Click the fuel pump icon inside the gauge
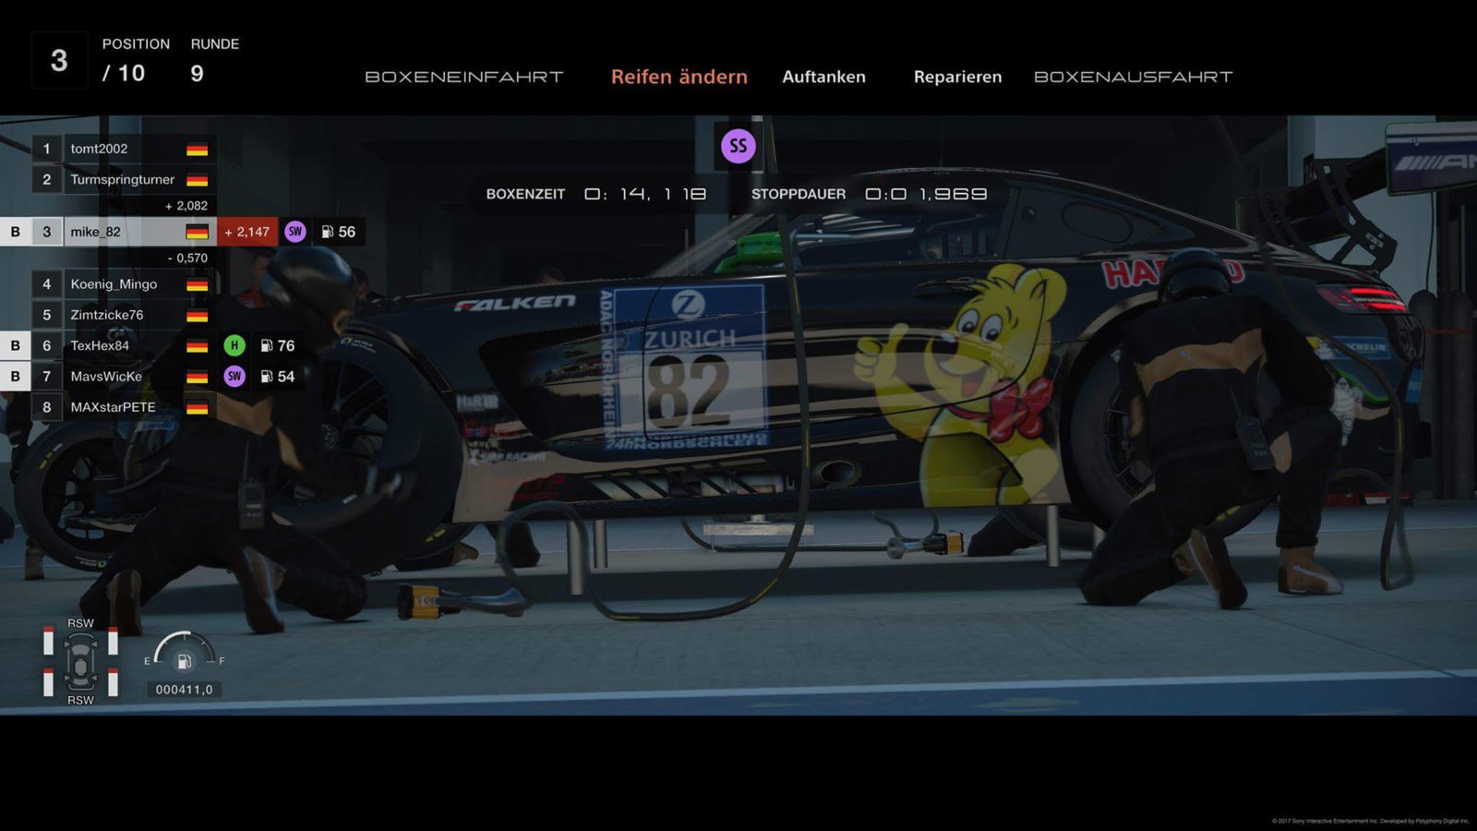Image resolution: width=1477 pixels, height=831 pixels. pos(184,661)
